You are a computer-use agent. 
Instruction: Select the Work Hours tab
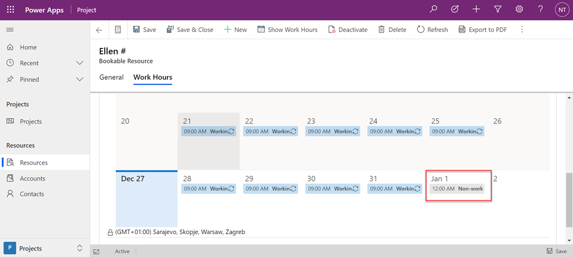pos(153,77)
